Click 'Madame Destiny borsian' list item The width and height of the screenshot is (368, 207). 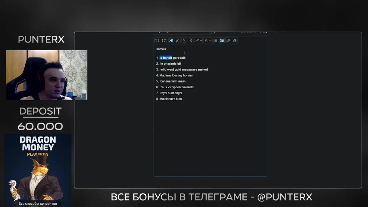(176, 75)
